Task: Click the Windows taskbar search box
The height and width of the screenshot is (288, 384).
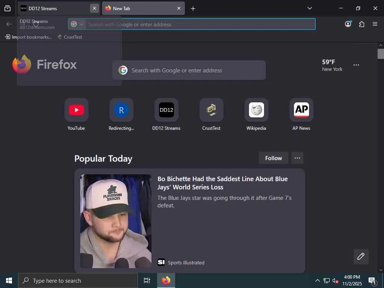Action: pyautogui.click(x=78, y=280)
